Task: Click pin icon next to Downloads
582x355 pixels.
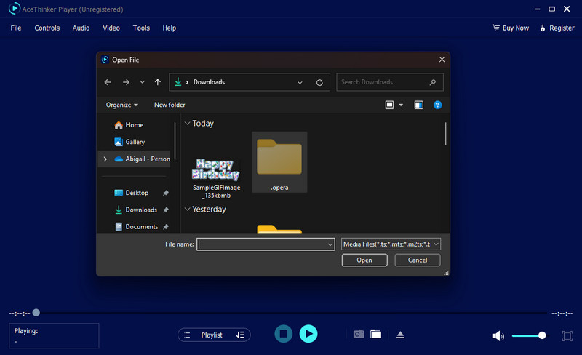Action: [166, 210]
